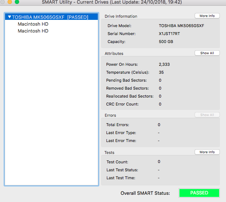Image resolution: width=226 pixels, height=202 pixels.
Task: Click the capacity value 500 GB
Action: point(166,42)
